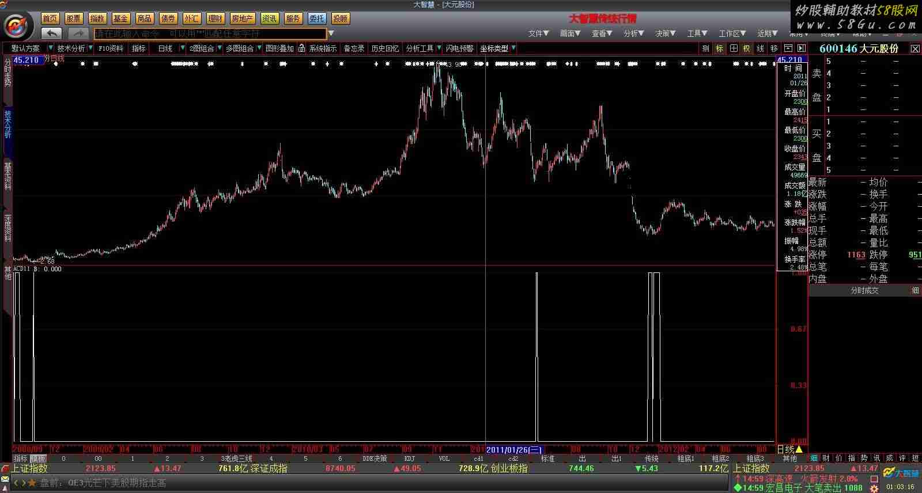This screenshot has width=922, height=493.
Task: Open the 分析 menu
Action: coord(633,33)
